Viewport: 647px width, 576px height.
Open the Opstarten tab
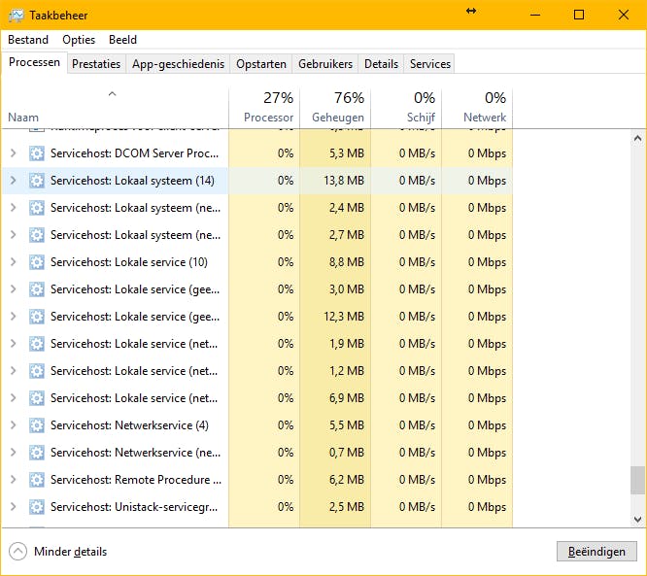coord(261,64)
